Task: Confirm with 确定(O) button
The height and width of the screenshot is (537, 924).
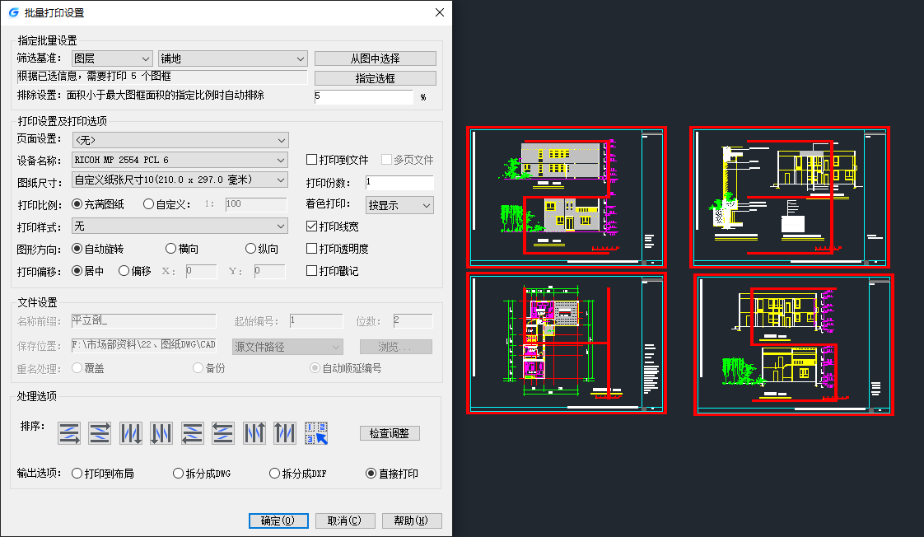Action: coord(278,521)
